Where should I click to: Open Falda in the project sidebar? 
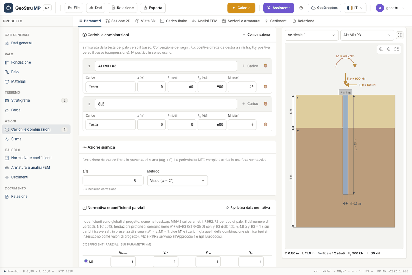(x=36, y=110)
